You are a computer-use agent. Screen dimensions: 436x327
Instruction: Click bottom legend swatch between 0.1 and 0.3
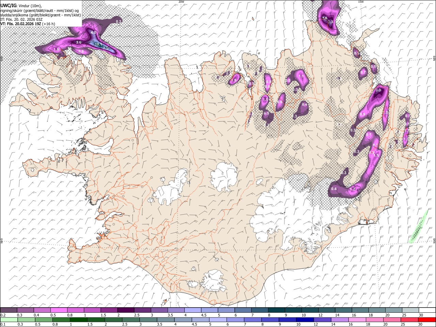click(x=9, y=320)
